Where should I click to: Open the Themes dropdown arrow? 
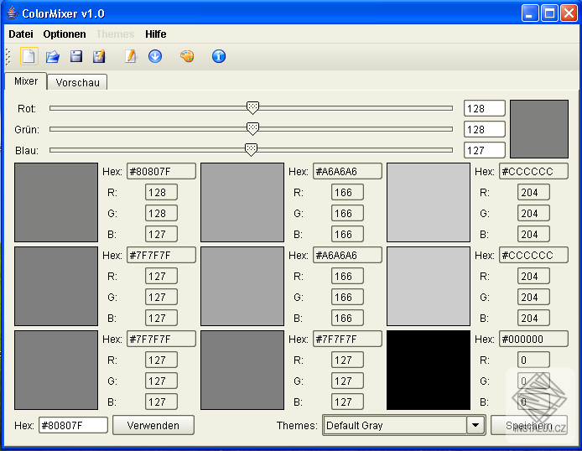[x=475, y=425]
